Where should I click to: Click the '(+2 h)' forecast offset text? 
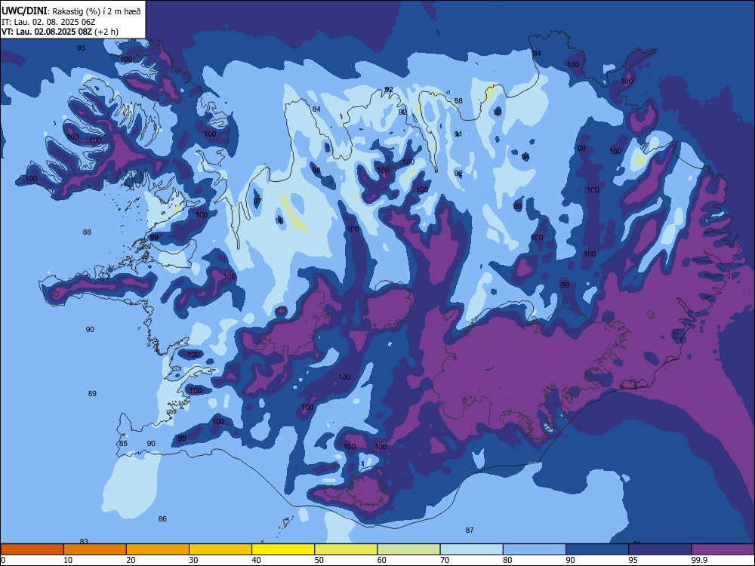click(x=106, y=32)
